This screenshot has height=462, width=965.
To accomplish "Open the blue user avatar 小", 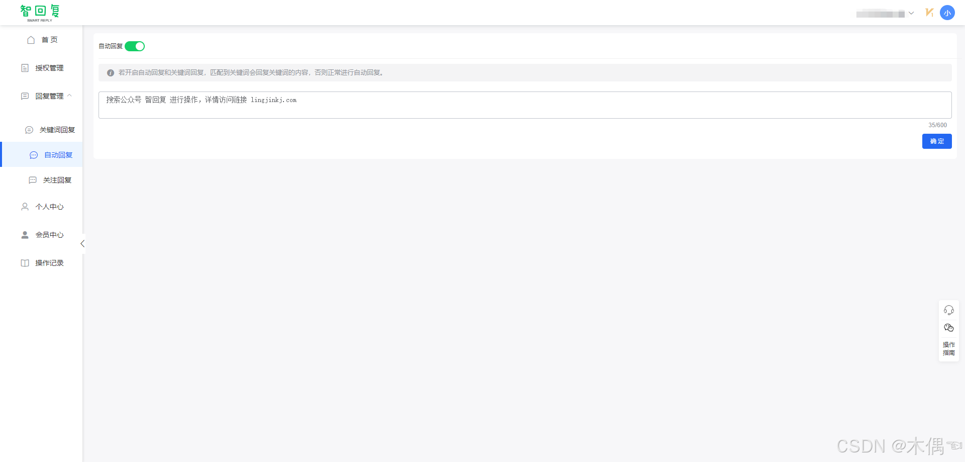I will (x=947, y=13).
